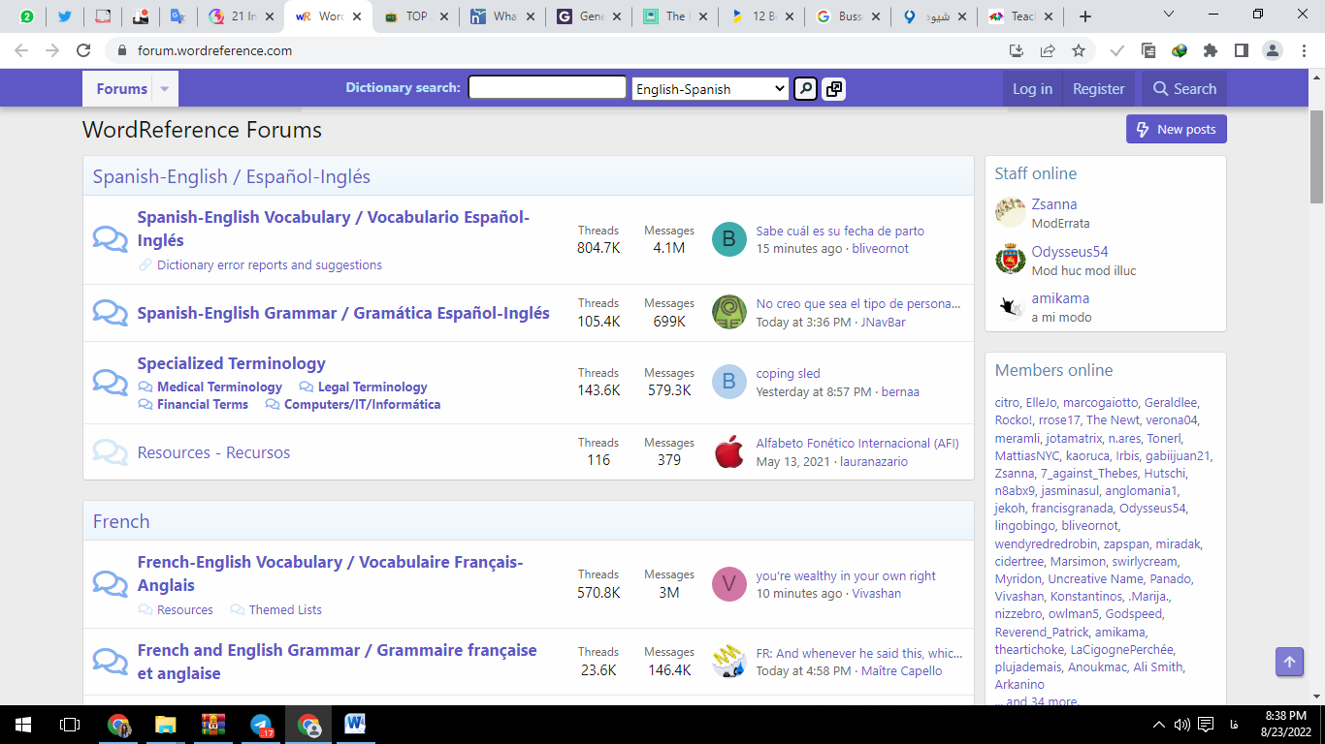Reload the page with the browser refresh icon
1325x744 pixels.
tap(83, 50)
